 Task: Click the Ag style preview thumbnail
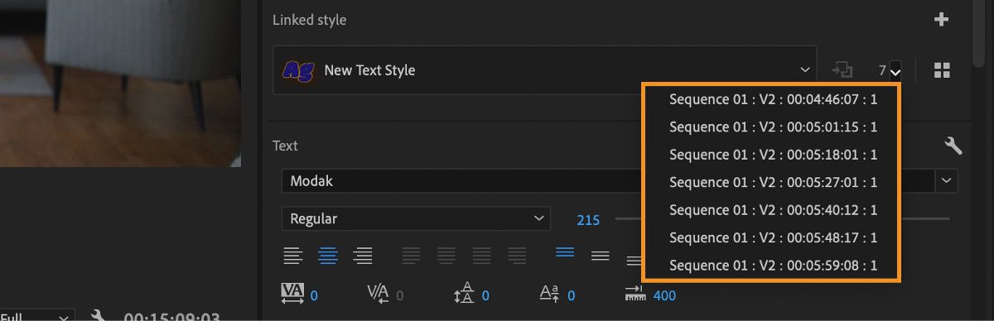(297, 70)
